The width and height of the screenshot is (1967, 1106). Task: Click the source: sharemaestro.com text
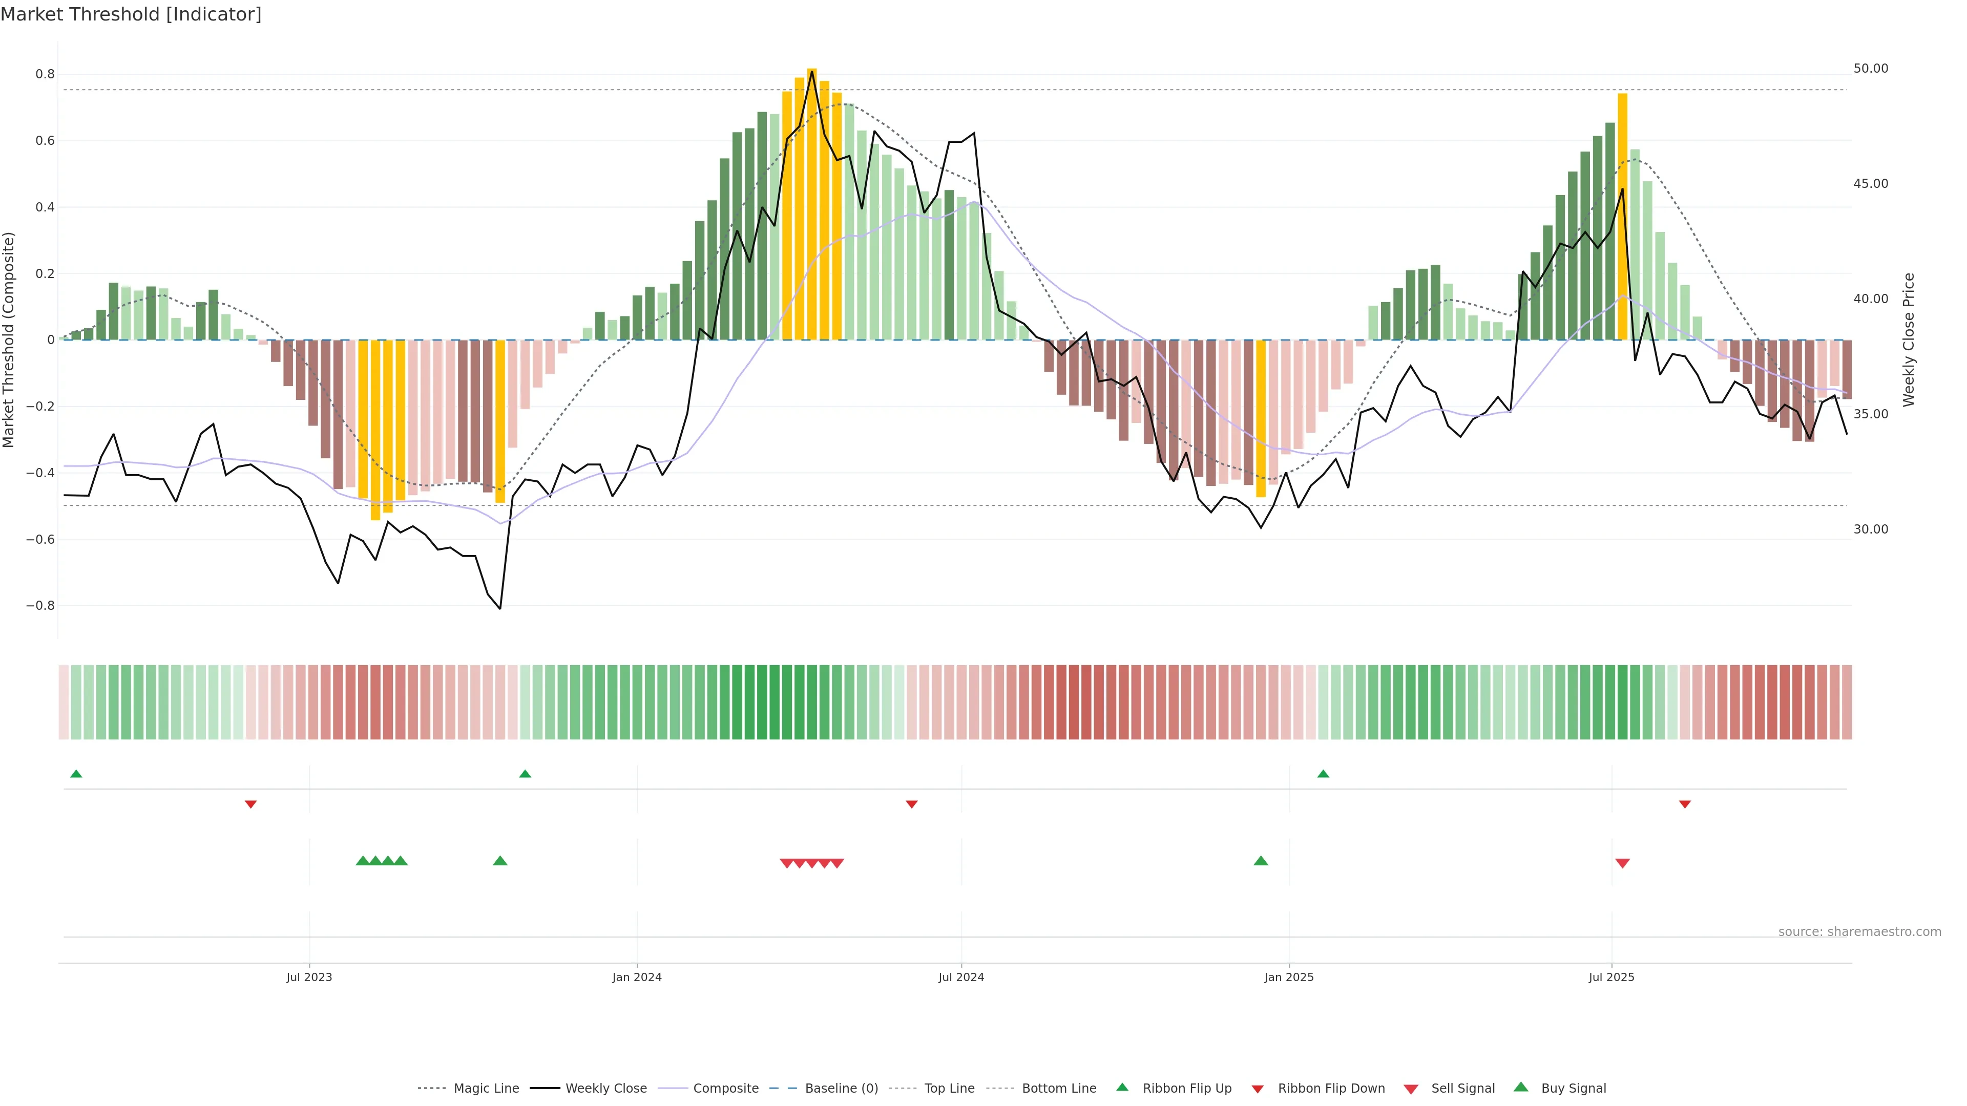coord(1859,931)
